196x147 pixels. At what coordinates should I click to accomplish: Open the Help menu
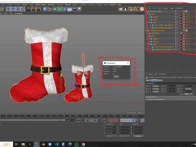[x=119, y=4]
